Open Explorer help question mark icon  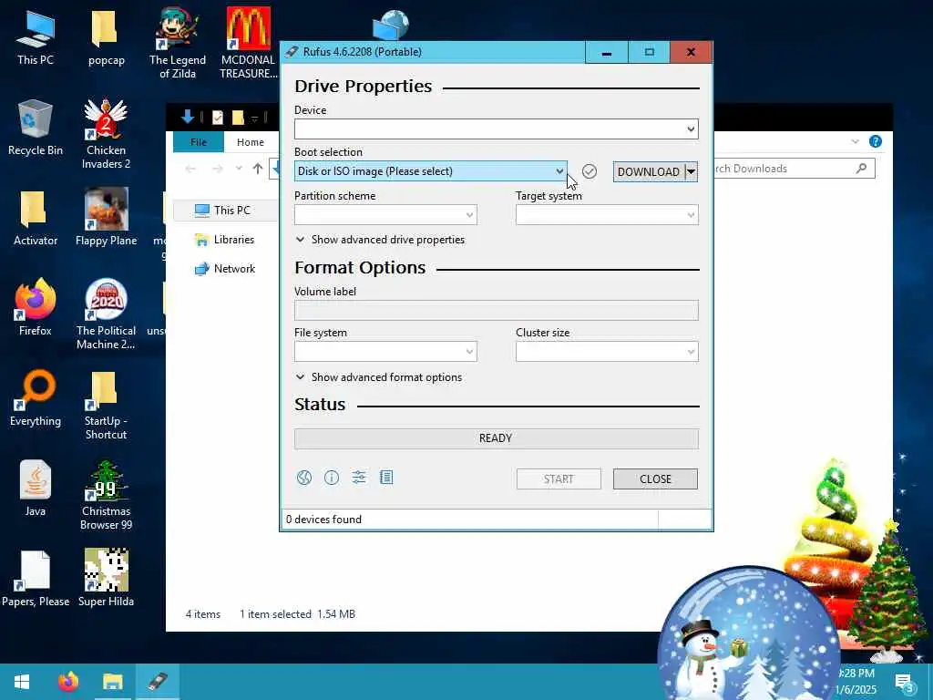pyautogui.click(x=876, y=141)
